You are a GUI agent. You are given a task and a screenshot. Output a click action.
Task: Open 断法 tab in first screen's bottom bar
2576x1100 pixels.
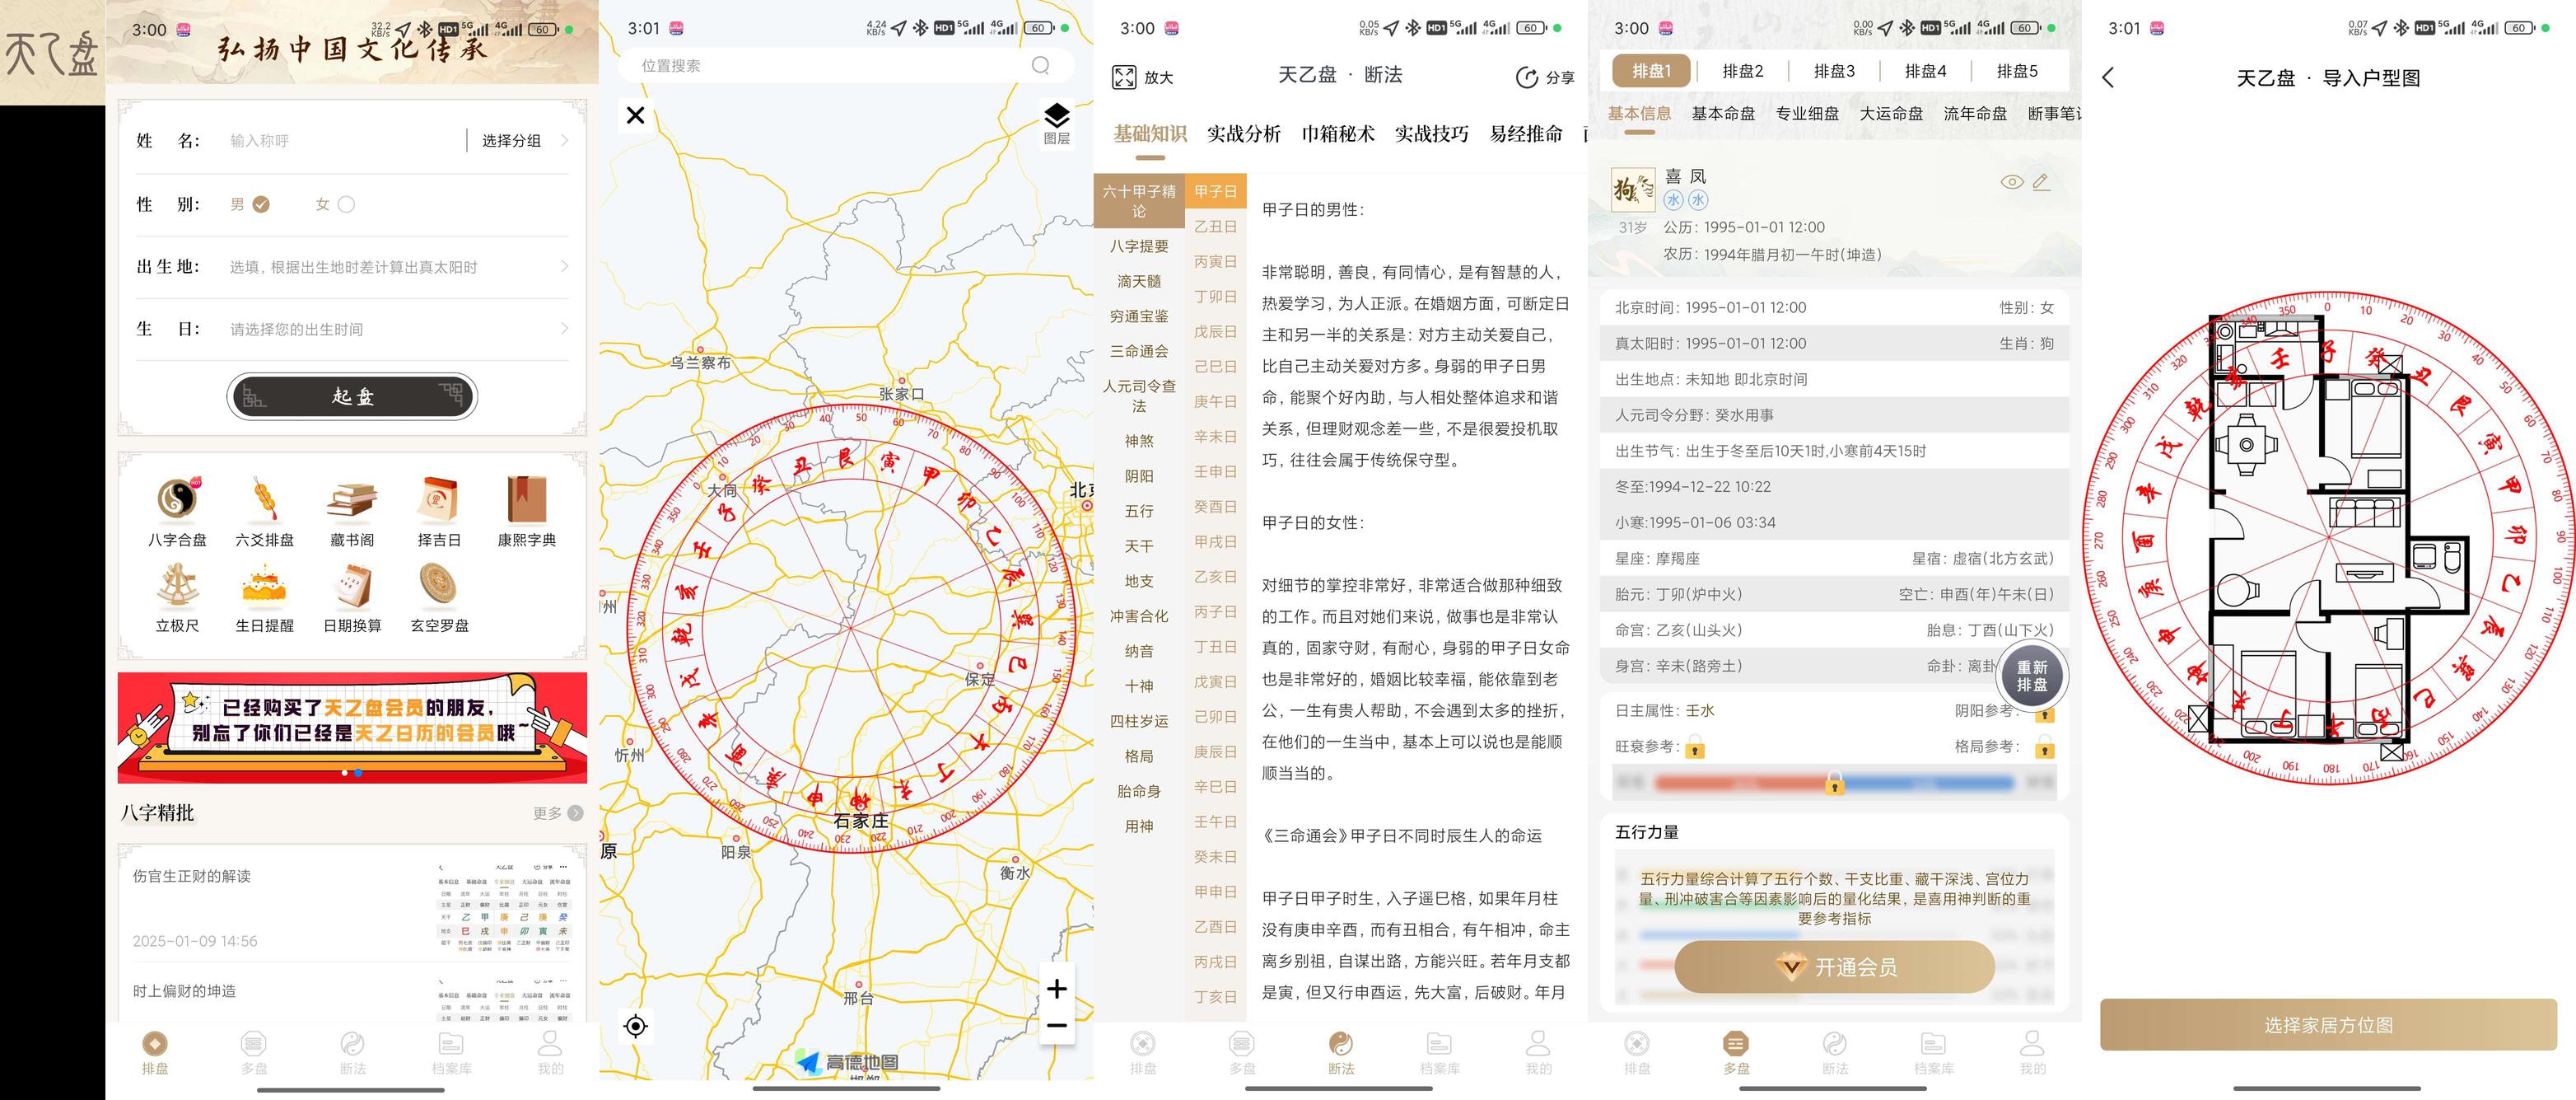[x=352, y=1054]
